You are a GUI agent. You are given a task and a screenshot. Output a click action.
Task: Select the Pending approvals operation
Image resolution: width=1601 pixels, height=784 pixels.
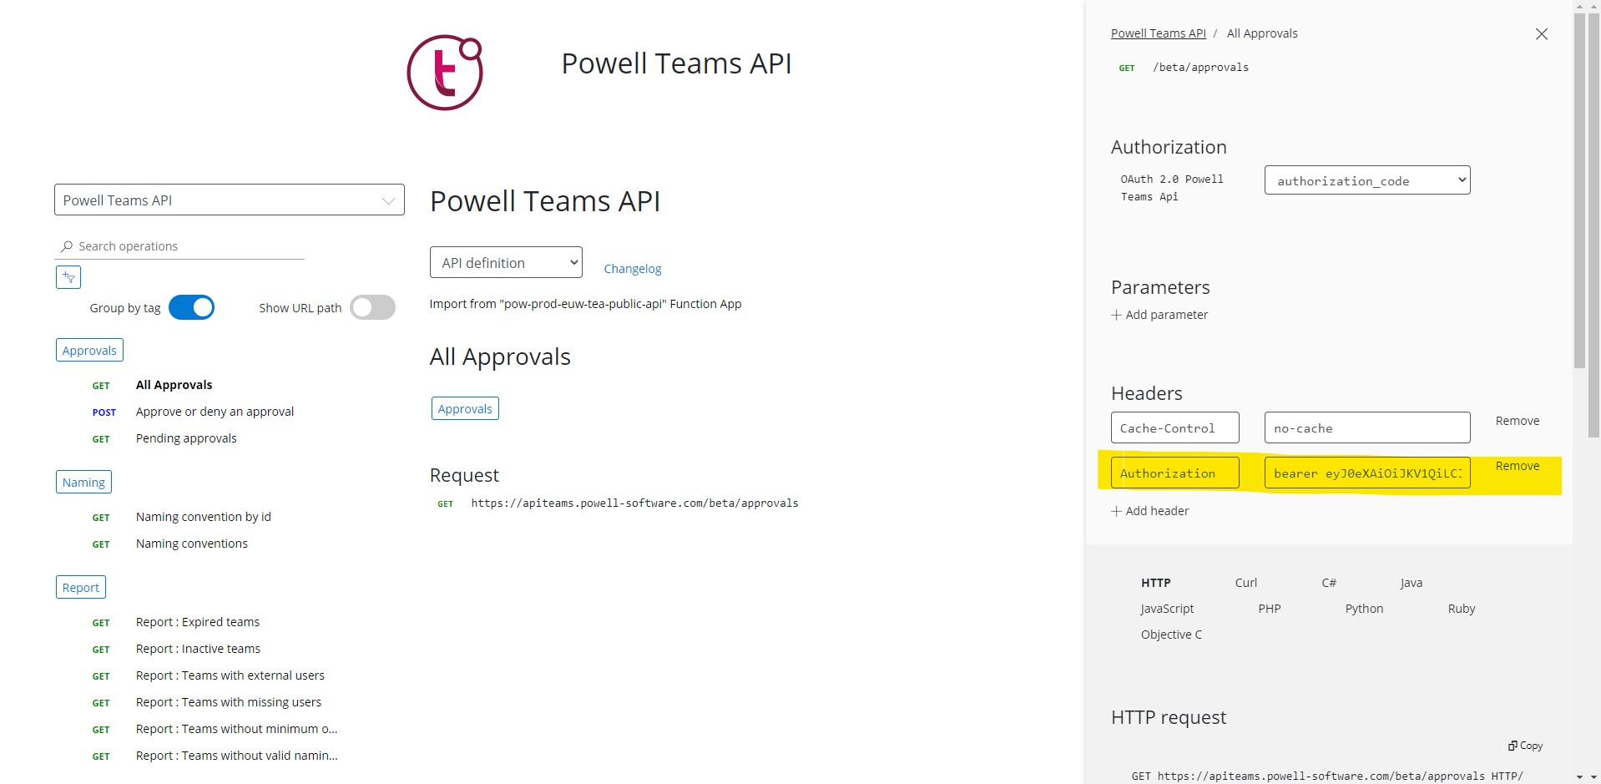click(x=186, y=438)
